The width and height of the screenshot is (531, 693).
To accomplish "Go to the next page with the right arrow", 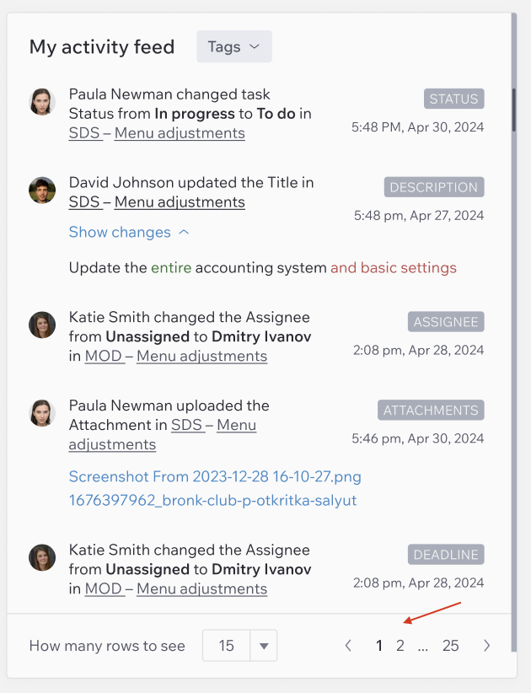I will point(487,646).
